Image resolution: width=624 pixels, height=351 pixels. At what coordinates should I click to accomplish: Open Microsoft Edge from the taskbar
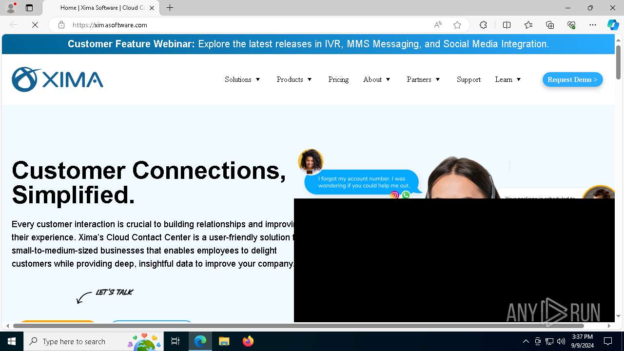click(x=200, y=341)
